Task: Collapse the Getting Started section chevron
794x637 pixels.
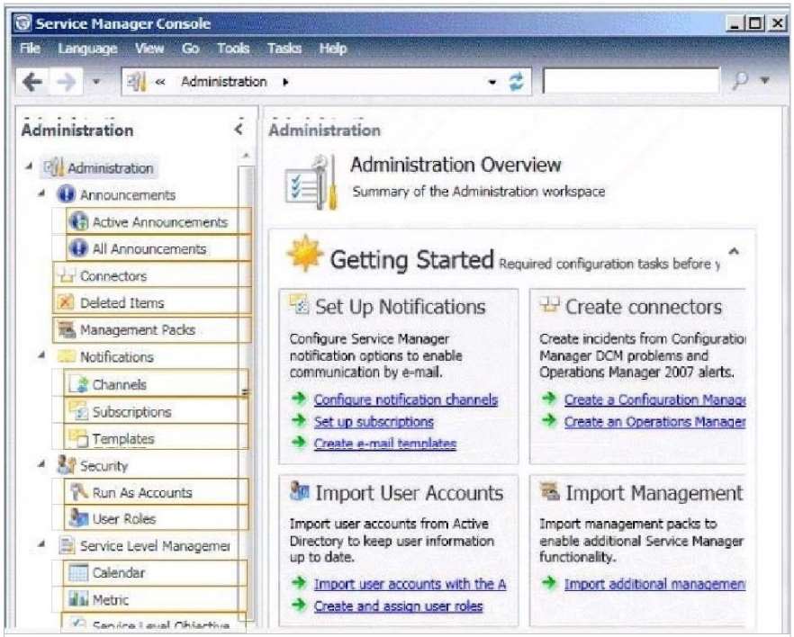Action: point(734,251)
